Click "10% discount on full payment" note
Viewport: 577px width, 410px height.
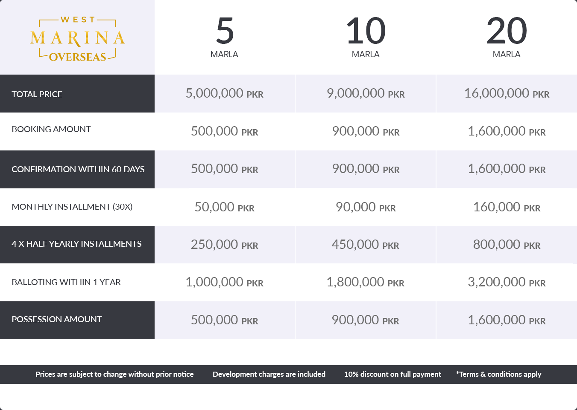[x=392, y=374]
